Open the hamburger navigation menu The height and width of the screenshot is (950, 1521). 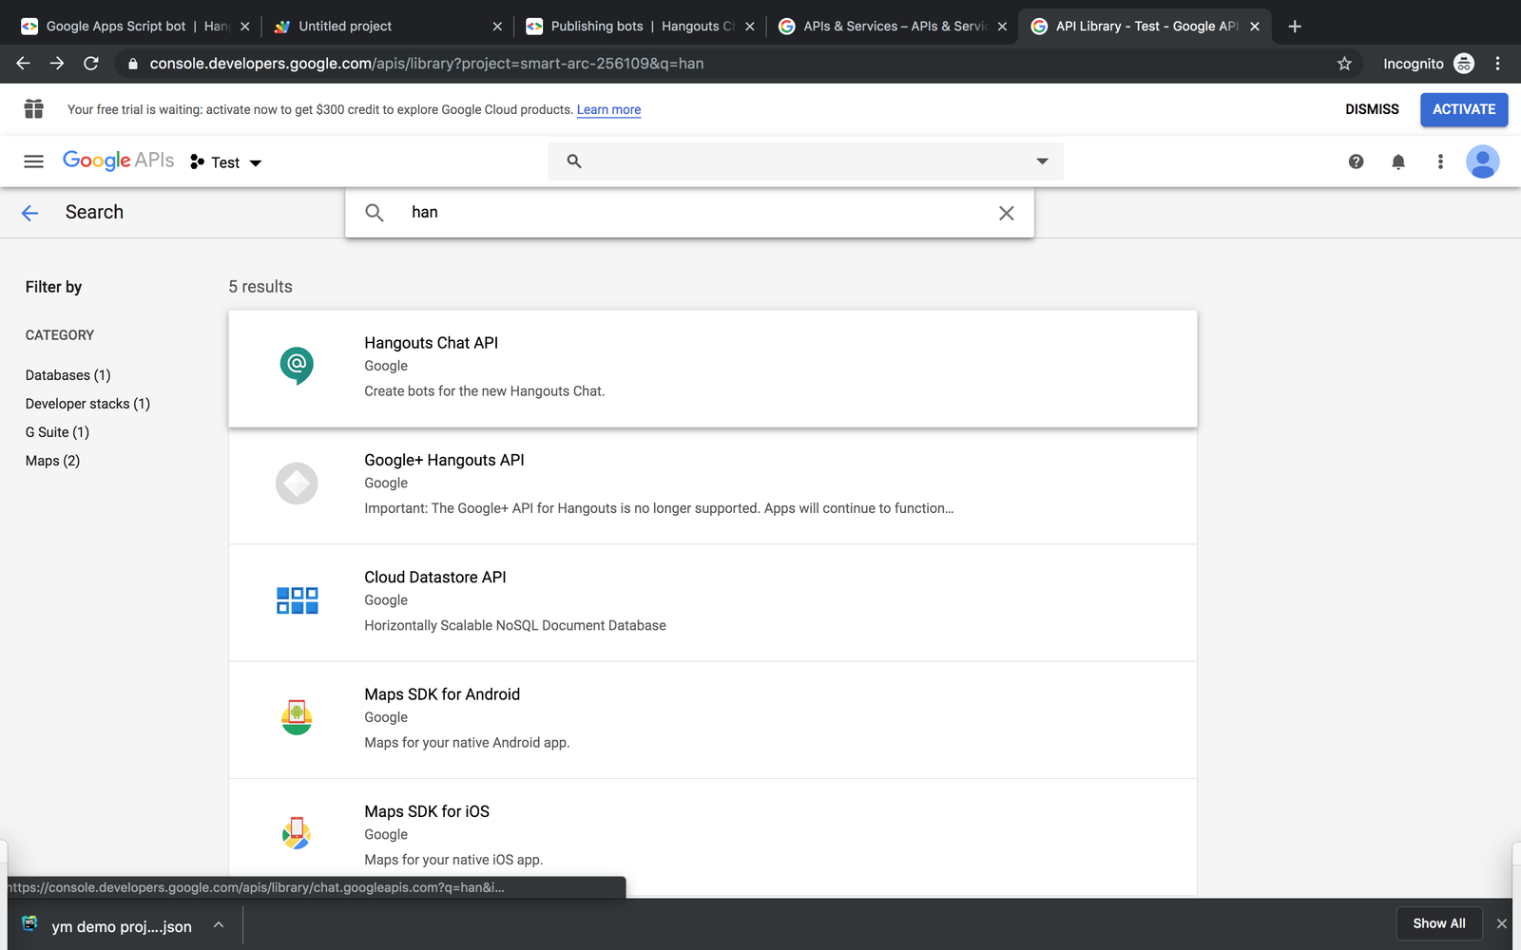(33, 161)
